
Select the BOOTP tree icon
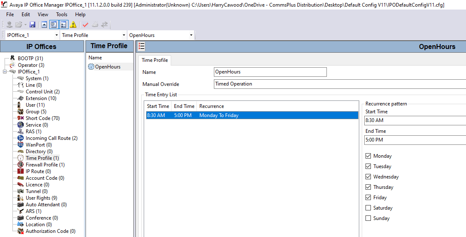click(x=12, y=58)
